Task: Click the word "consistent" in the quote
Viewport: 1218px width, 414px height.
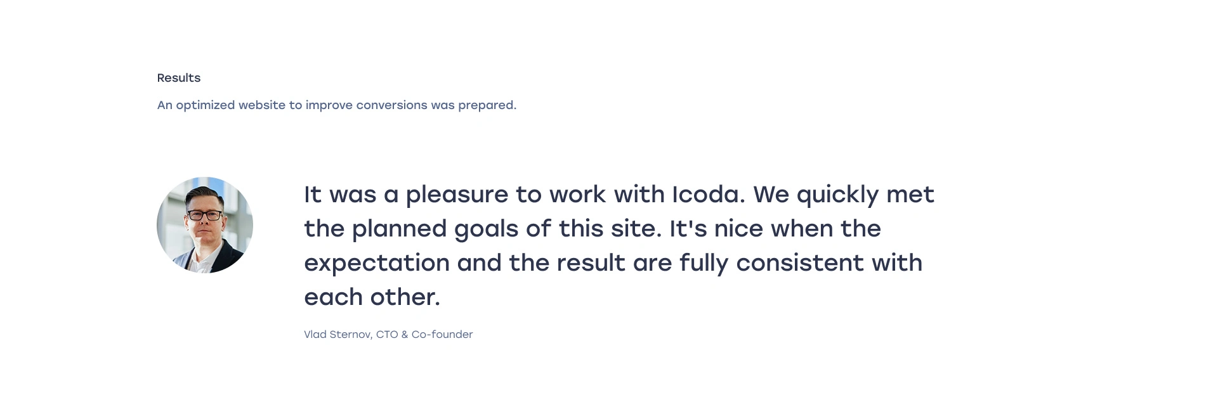Action: click(799, 263)
